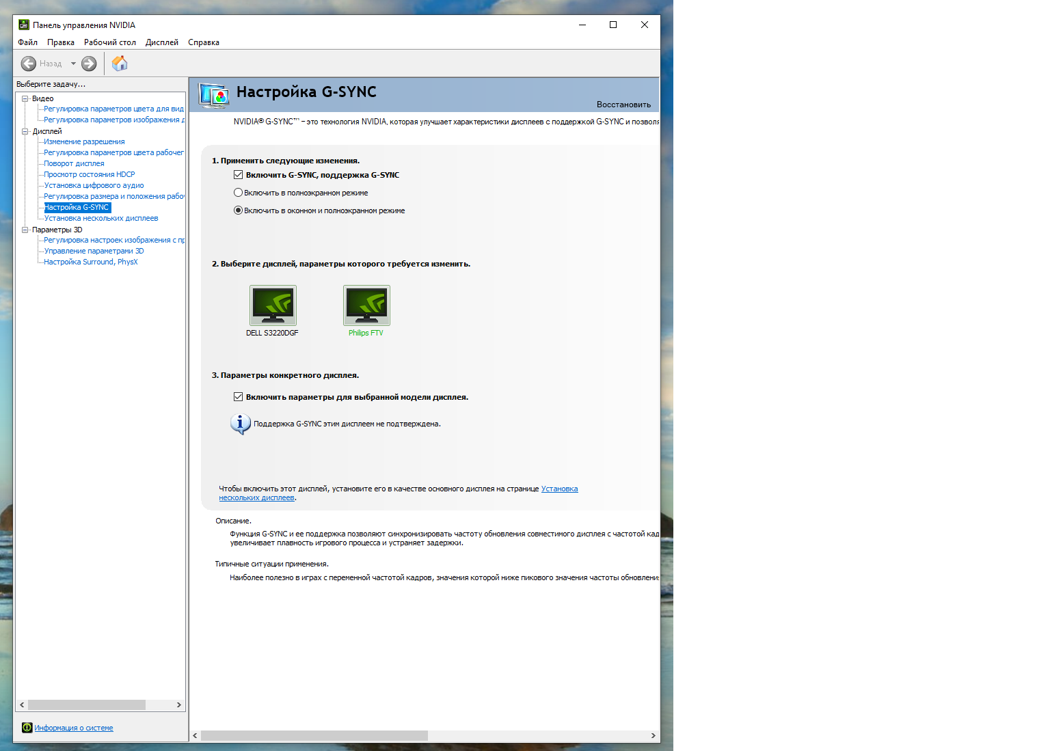Toggle 'Включить параметры для выбранной модели дисплея' checkbox
1050x751 pixels.
point(239,397)
